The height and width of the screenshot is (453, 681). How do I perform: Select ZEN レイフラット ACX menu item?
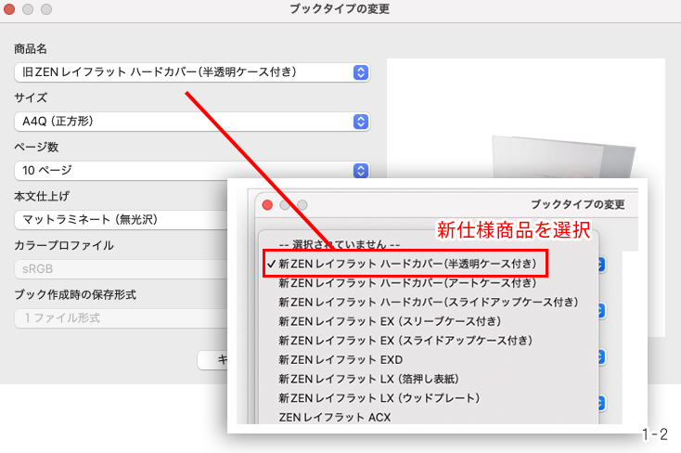pyautogui.click(x=335, y=418)
